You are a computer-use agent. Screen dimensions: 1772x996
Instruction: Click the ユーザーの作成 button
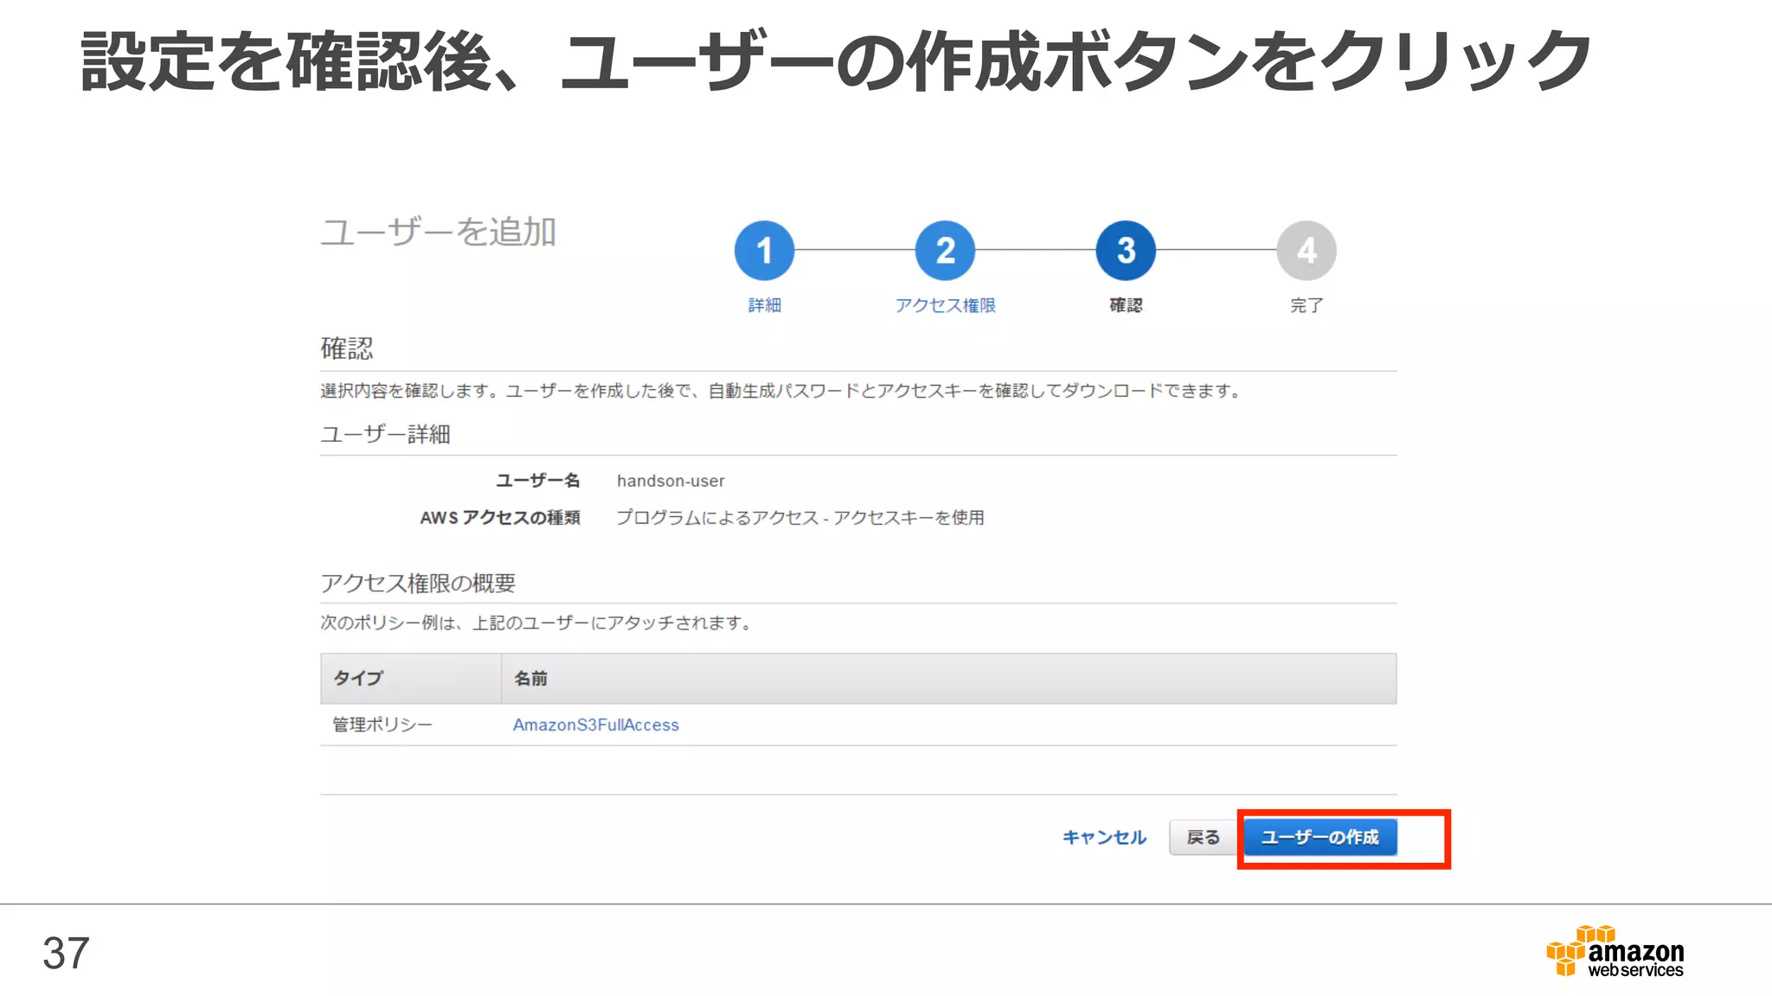pyautogui.click(x=1320, y=837)
